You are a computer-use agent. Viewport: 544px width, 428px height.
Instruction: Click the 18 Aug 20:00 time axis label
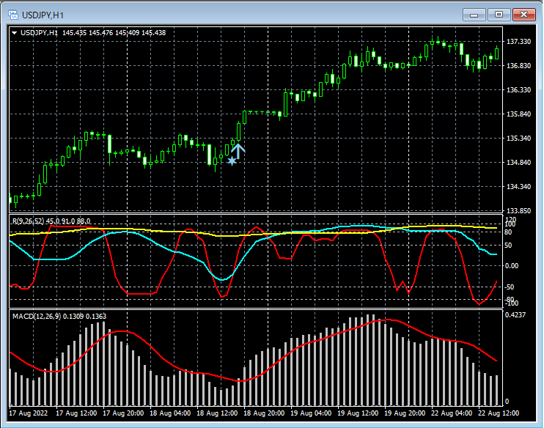[265, 413]
